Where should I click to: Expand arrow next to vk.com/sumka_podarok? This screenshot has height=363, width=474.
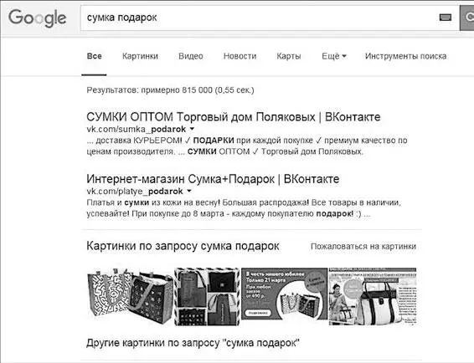tap(192, 129)
